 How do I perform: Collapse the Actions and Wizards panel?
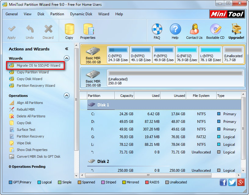pos(67,49)
